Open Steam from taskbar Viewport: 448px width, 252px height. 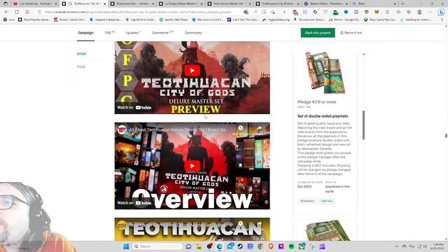click(240, 246)
